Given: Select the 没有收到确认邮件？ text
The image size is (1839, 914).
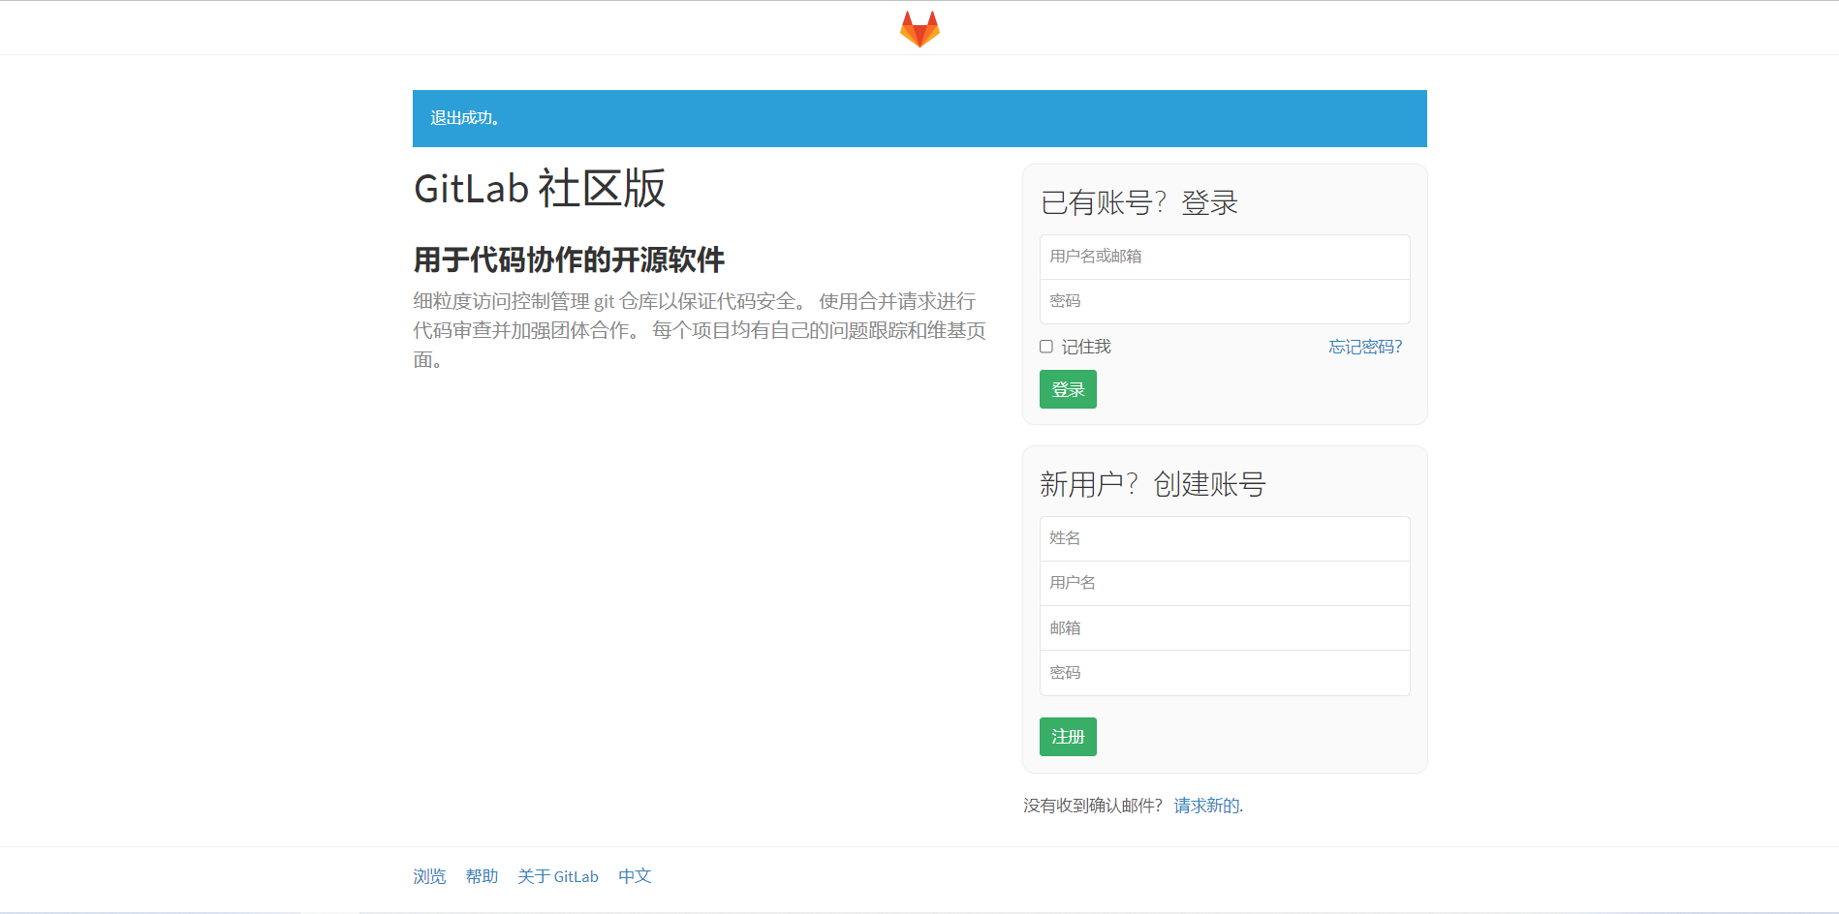Looking at the screenshot, I should [1093, 806].
